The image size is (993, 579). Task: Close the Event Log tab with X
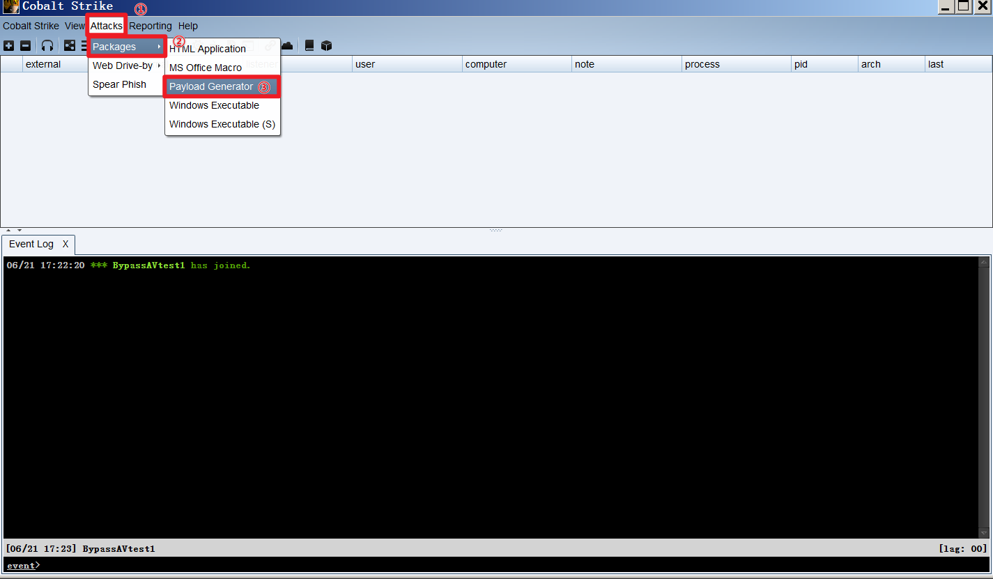[x=66, y=244]
